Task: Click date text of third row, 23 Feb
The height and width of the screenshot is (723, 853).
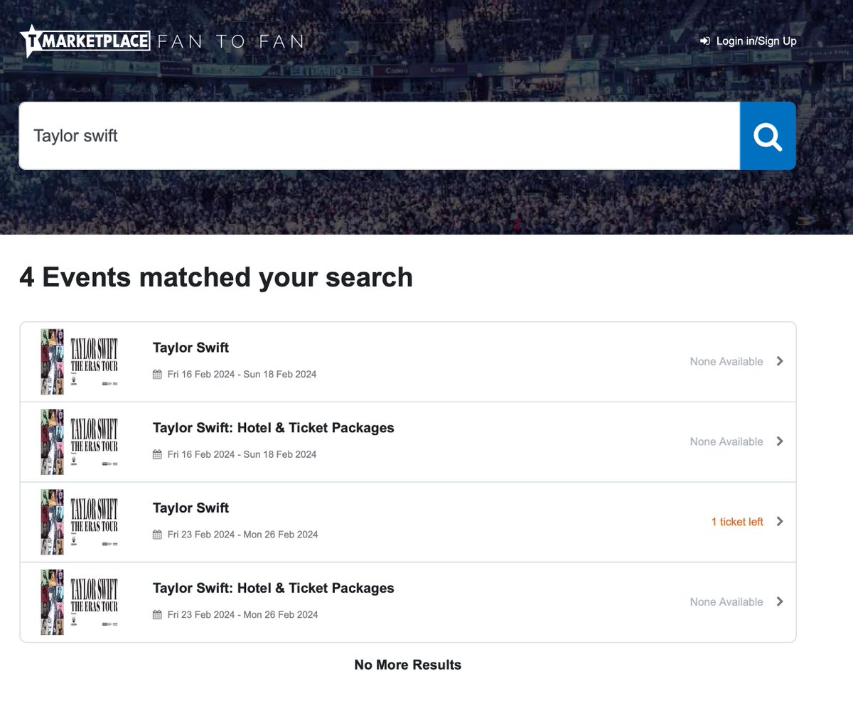Action: click(x=242, y=535)
